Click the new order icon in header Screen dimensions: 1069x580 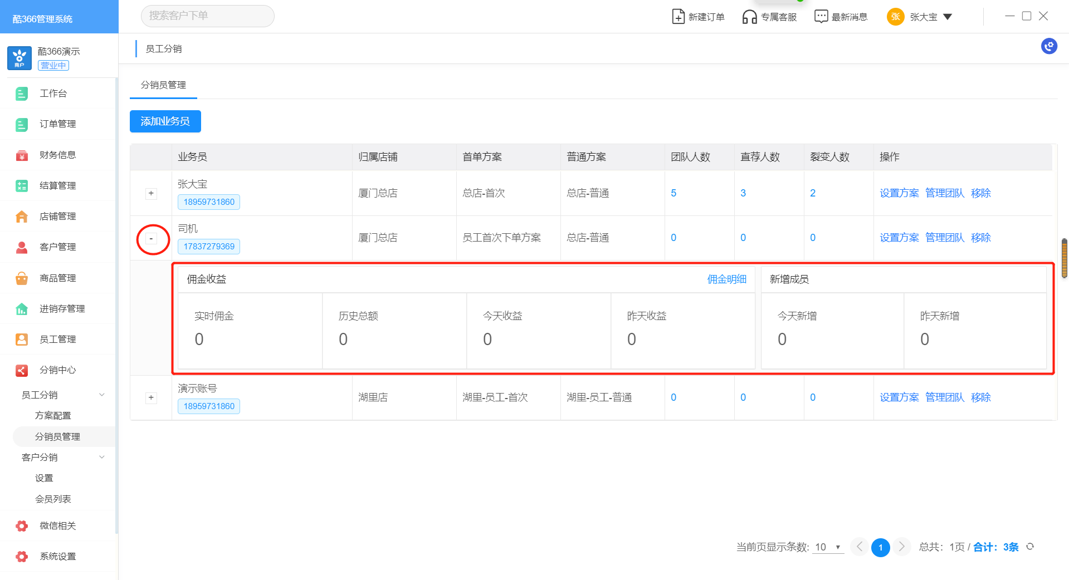pos(678,17)
